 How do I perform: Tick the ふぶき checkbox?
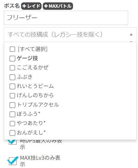tap(12, 77)
